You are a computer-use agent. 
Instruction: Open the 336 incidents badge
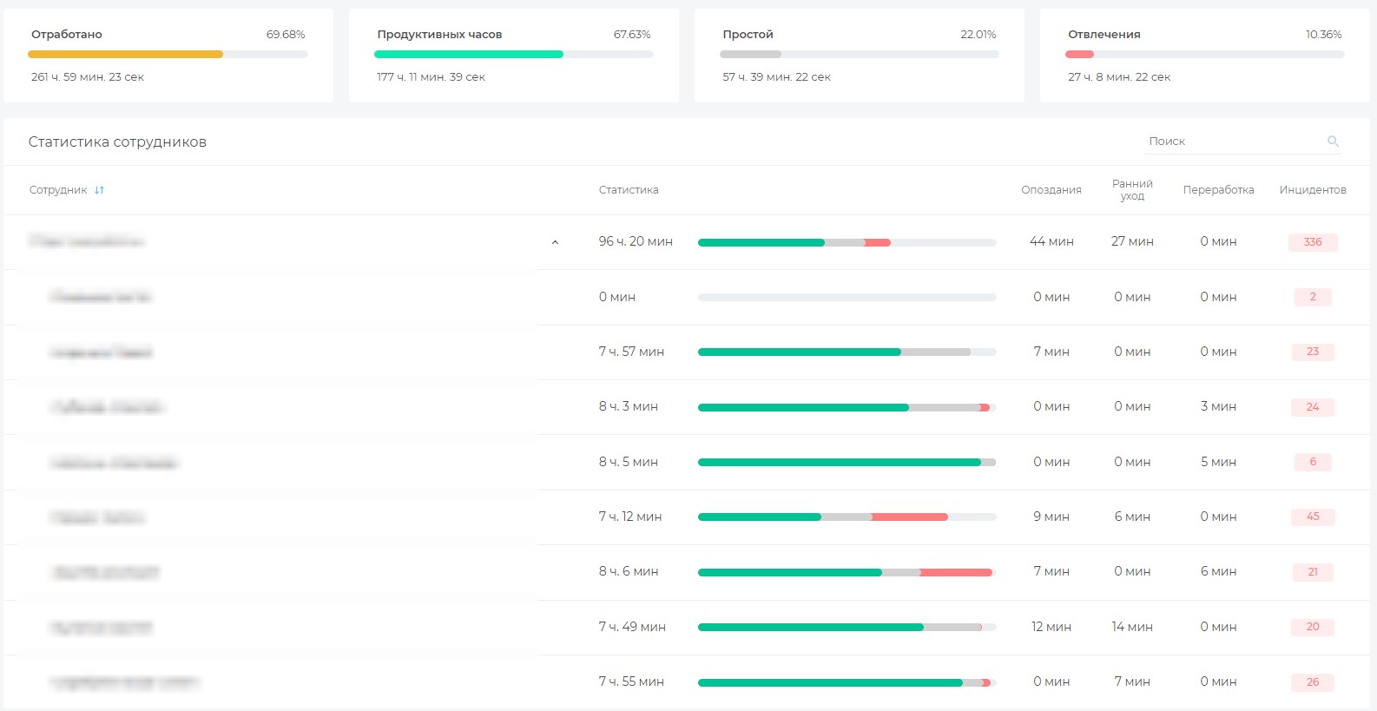[x=1313, y=242]
